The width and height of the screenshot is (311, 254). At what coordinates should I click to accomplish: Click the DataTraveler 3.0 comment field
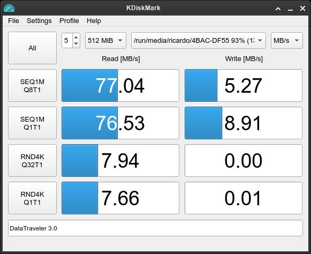[155, 228]
